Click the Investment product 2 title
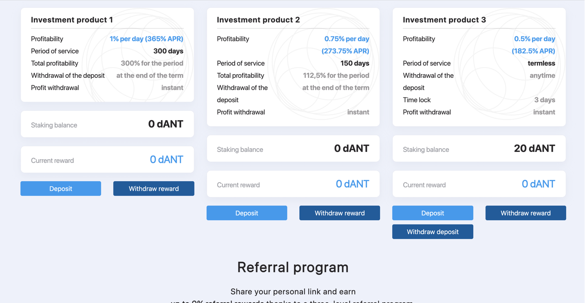585x303 pixels. (258, 20)
